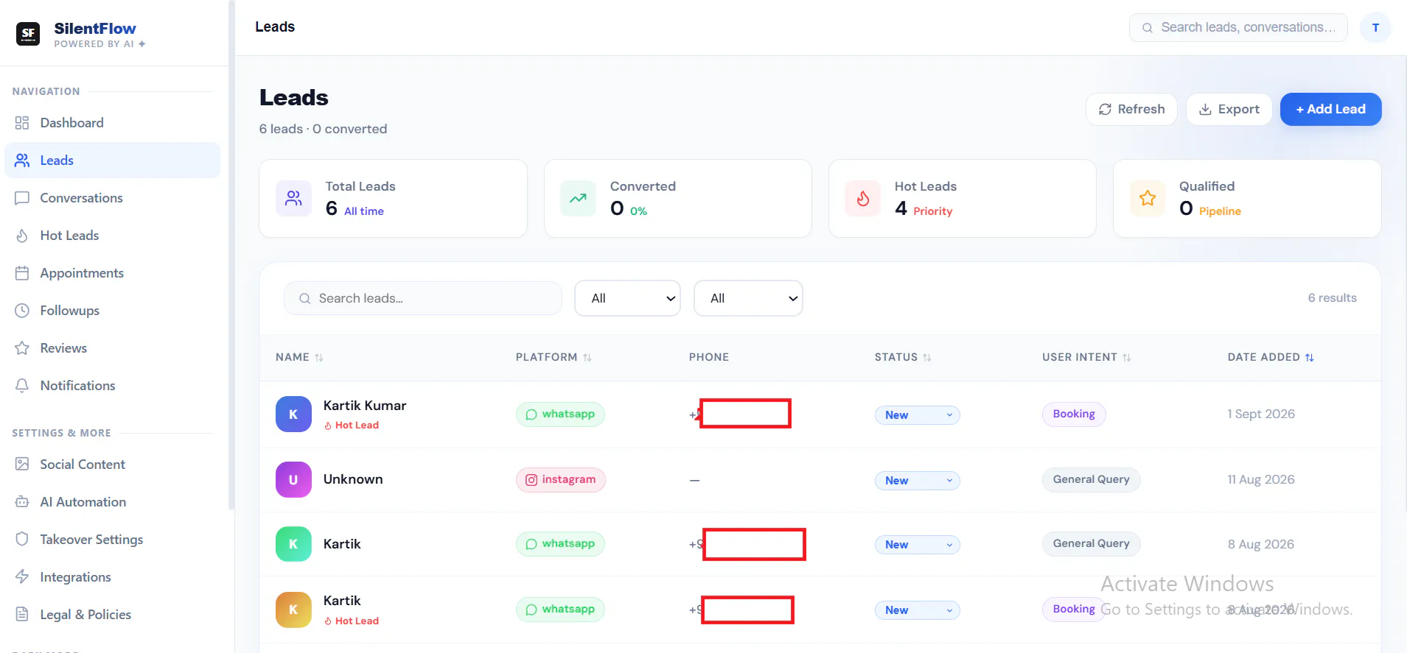Image resolution: width=1407 pixels, height=653 pixels.
Task: Click Kartik Kumar's blue K avatar
Action: click(x=293, y=414)
